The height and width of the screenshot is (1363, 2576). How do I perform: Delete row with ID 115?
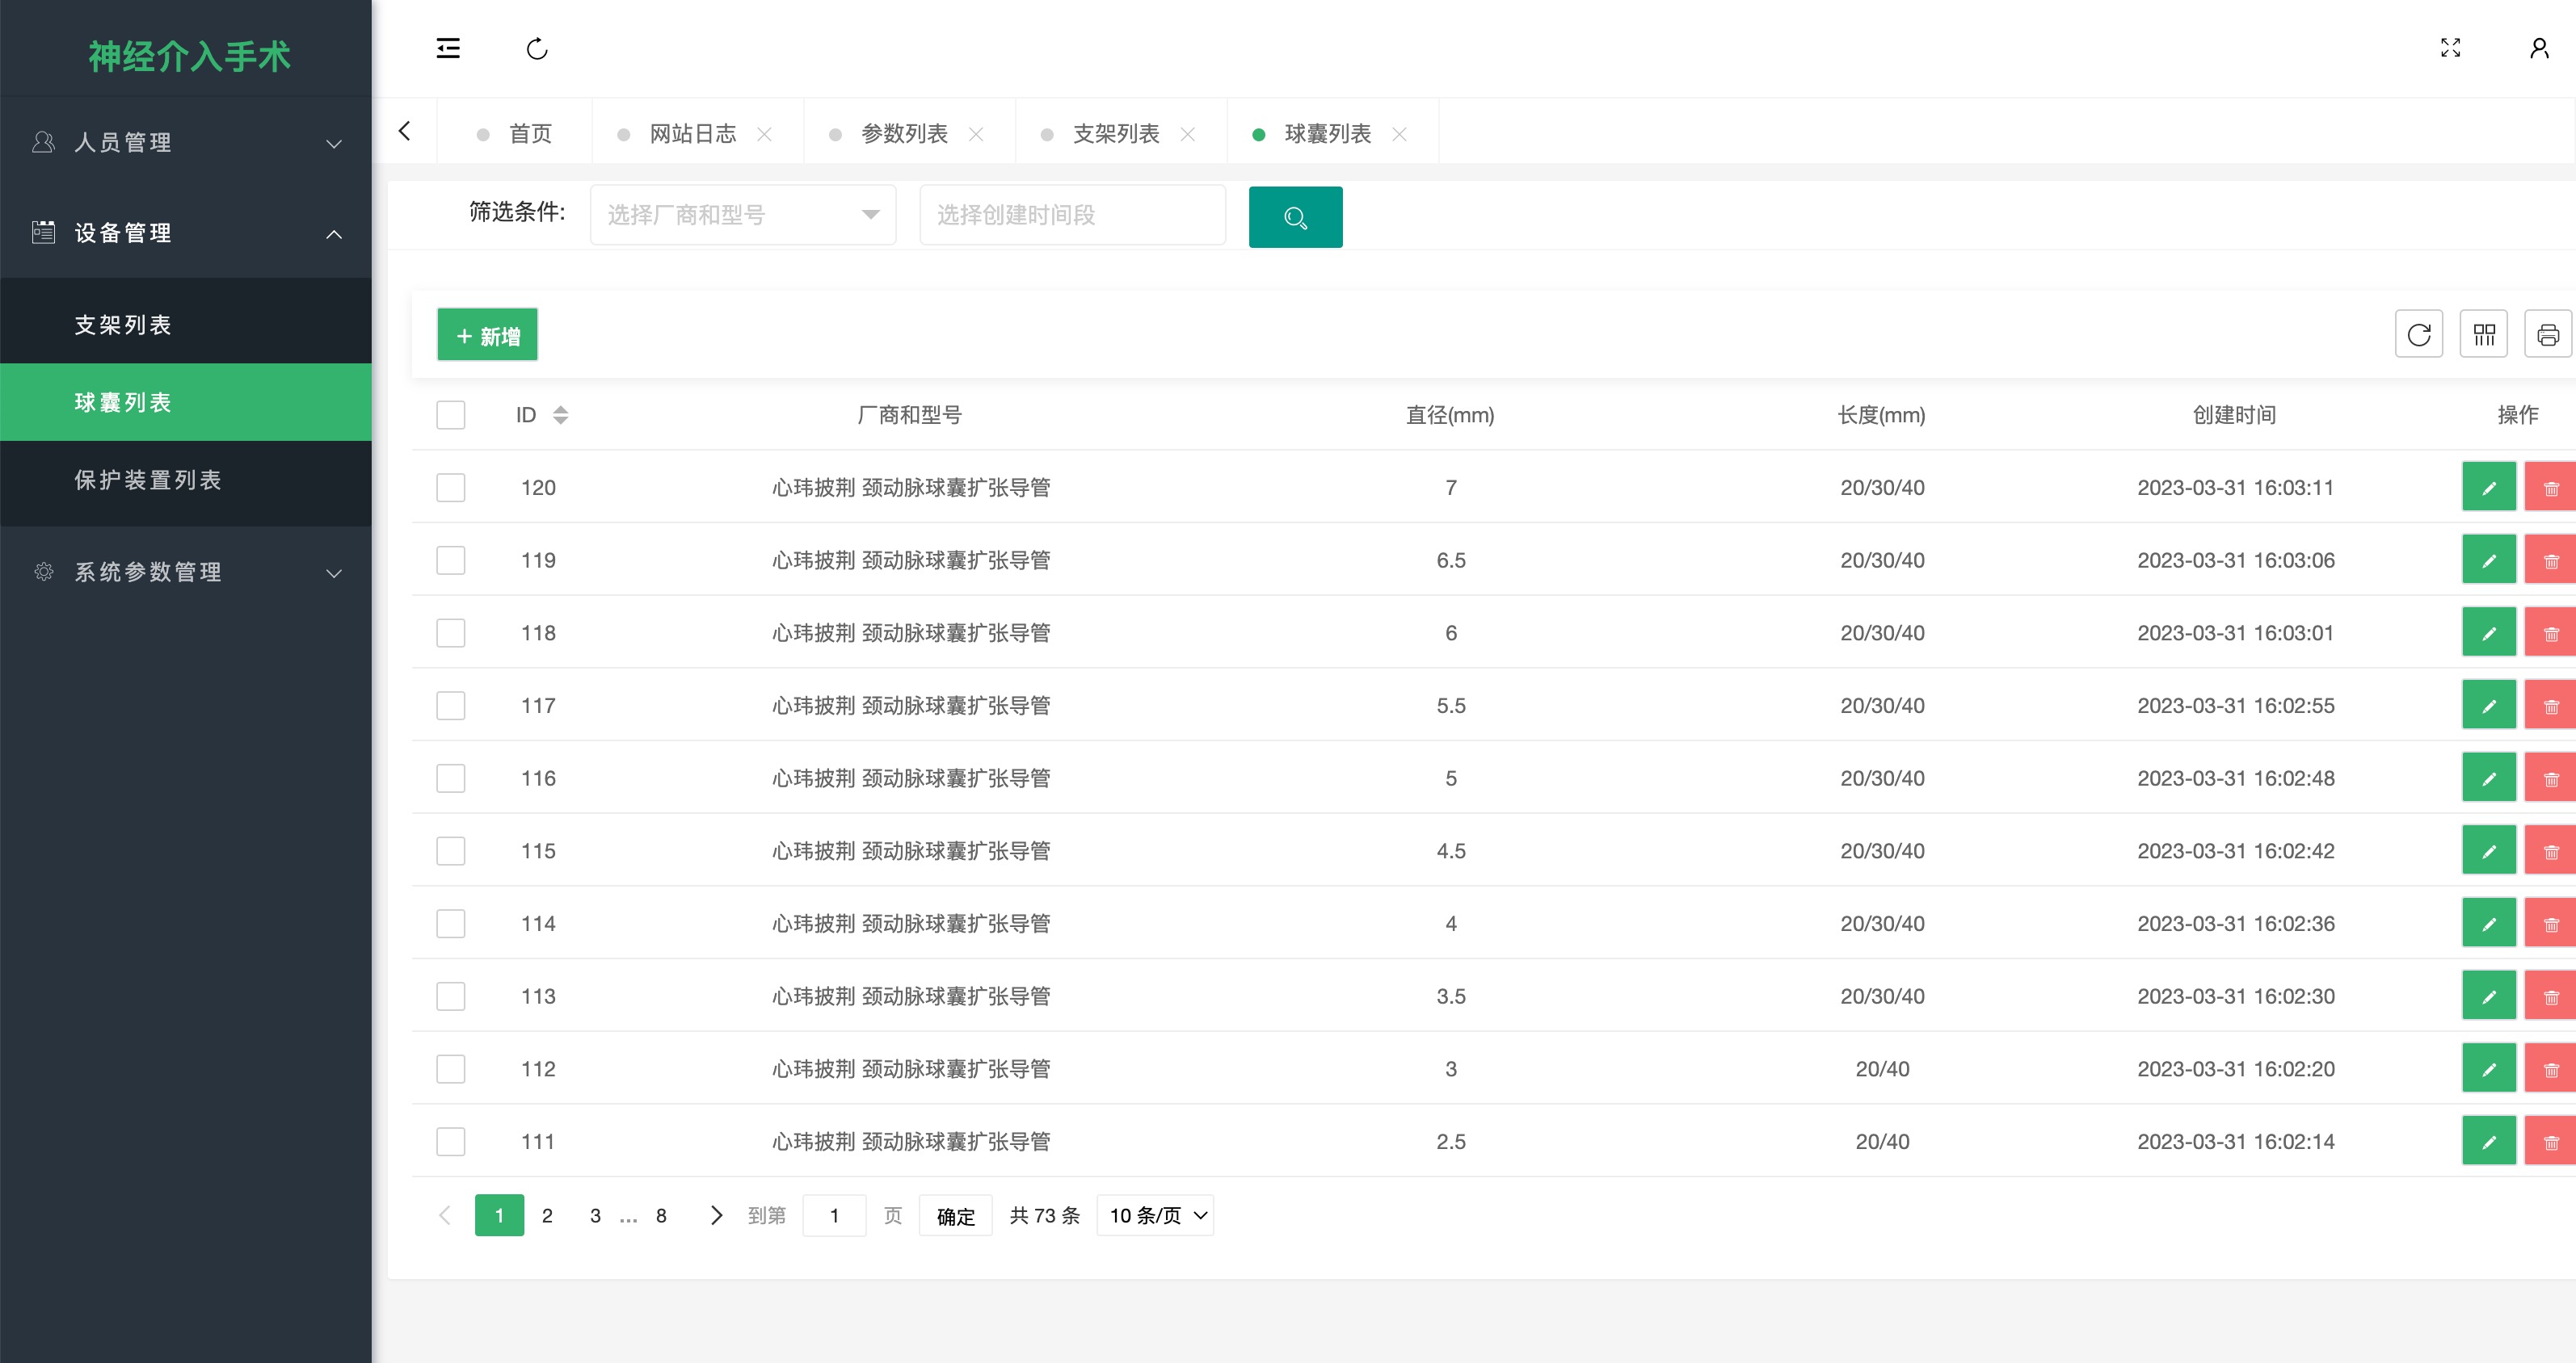2550,851
